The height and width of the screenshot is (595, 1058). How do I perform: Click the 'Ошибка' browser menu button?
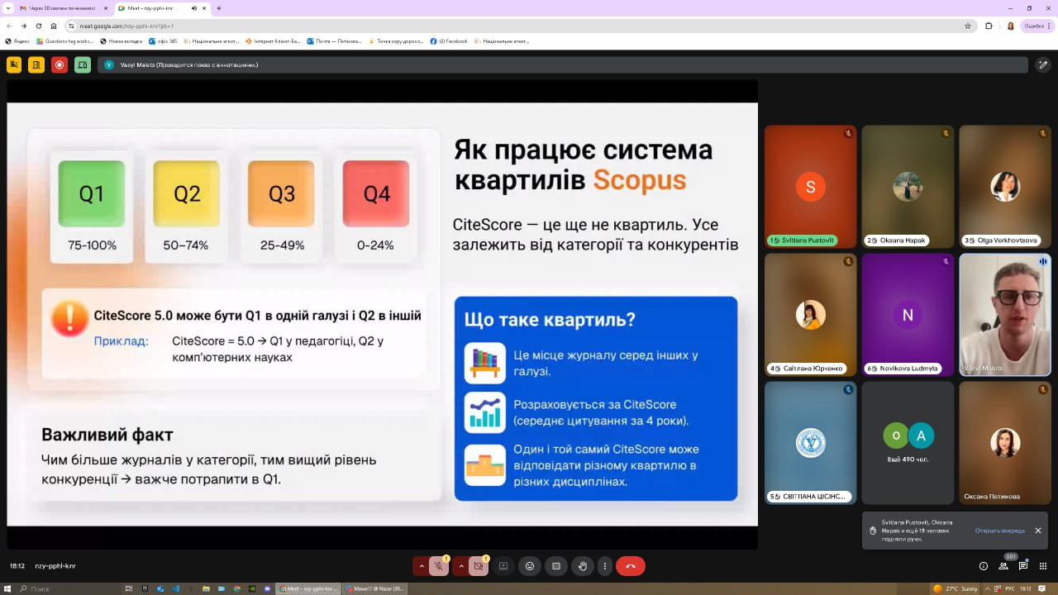[x=1037, y=26]
